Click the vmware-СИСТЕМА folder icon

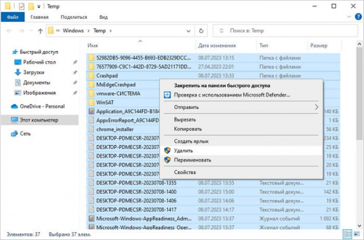point(92,94)
